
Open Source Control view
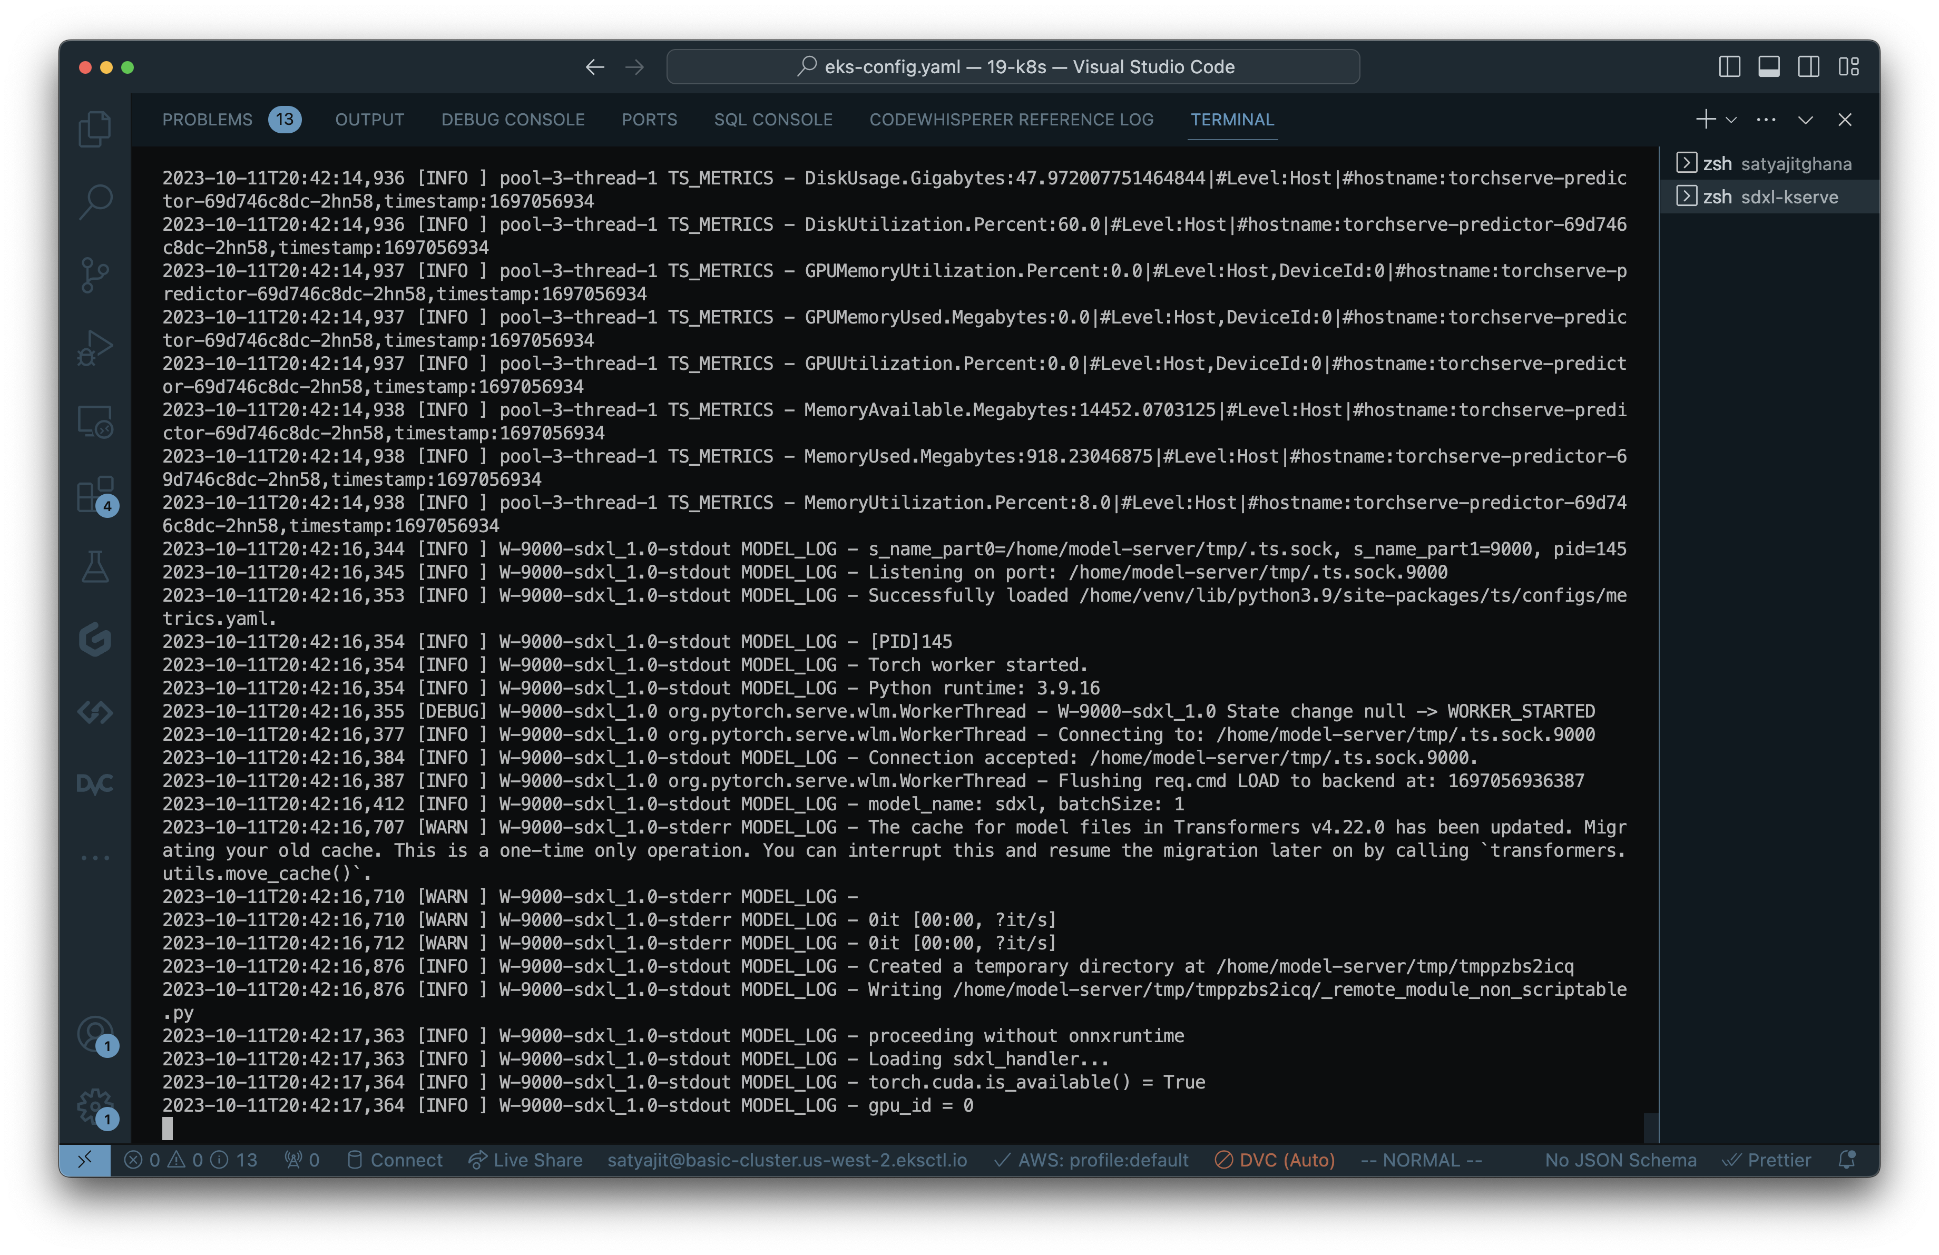pyautogui.click(x=94, y=274)
